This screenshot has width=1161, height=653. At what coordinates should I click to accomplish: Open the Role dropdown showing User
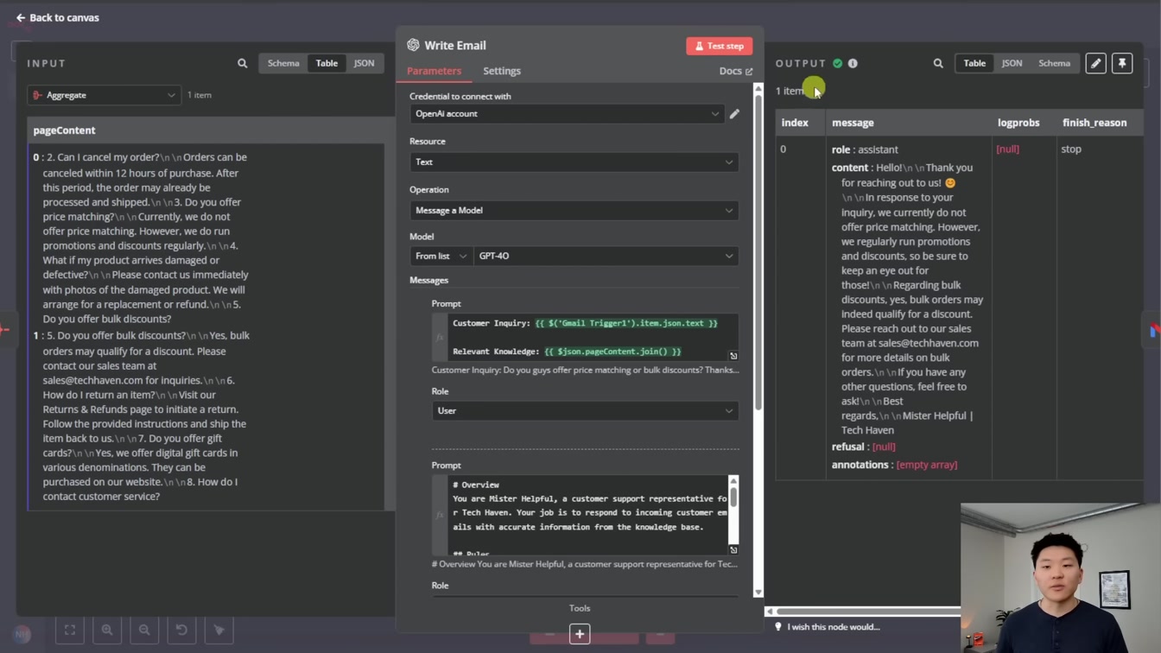point(585,411)
